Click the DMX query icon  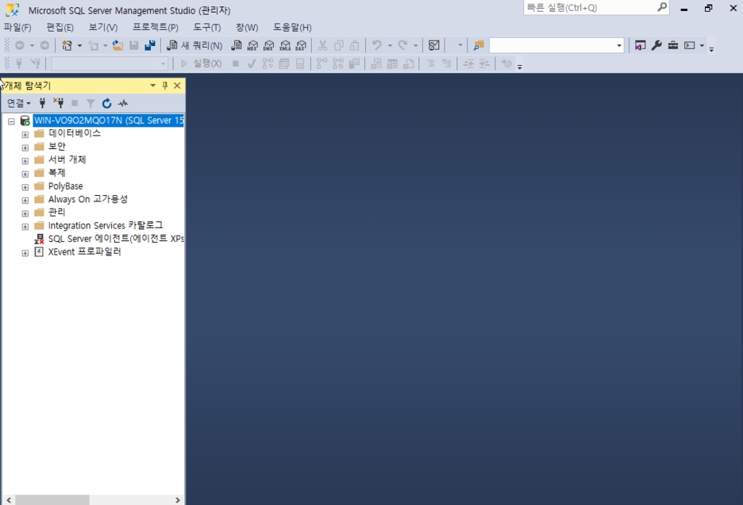point(268,45)
